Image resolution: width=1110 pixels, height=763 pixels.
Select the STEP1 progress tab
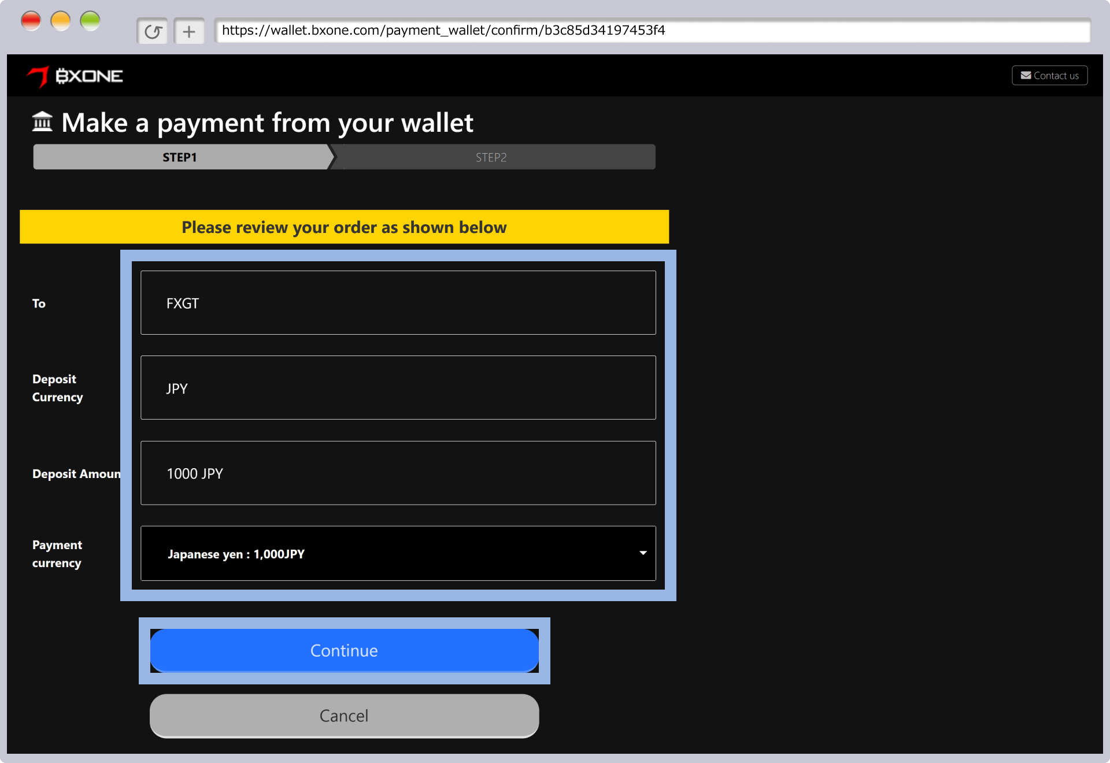[180, 157]
